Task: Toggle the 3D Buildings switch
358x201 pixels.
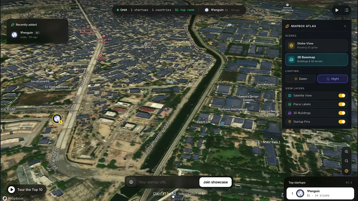Action: point(342,113)
